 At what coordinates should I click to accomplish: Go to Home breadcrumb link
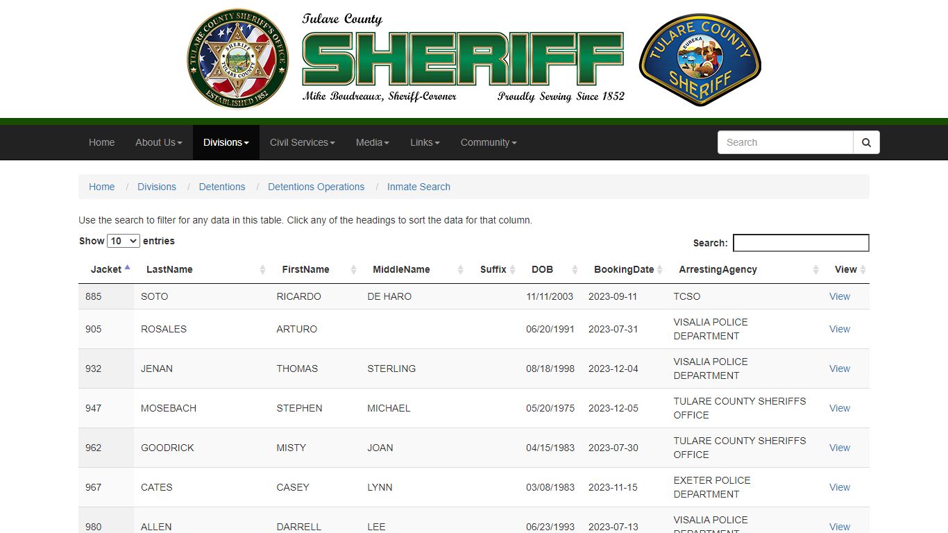pos(101,187)
